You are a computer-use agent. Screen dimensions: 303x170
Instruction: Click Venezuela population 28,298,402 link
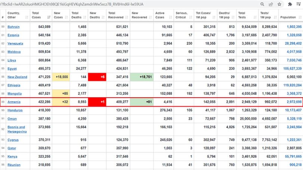pos(293,43)
